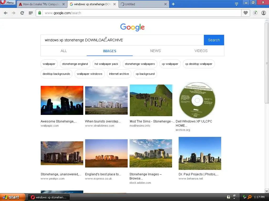Select the VIDEOS search tab
The width and height of the screenshot is (269, 201).
201,51
